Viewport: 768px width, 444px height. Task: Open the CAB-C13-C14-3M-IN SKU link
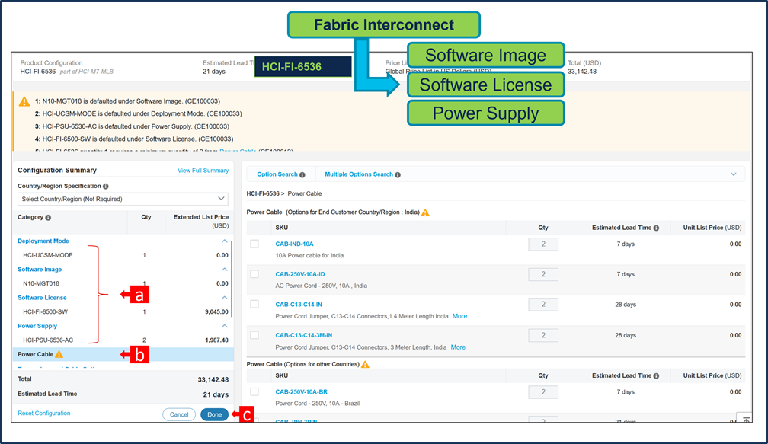[x=304, y=335]
